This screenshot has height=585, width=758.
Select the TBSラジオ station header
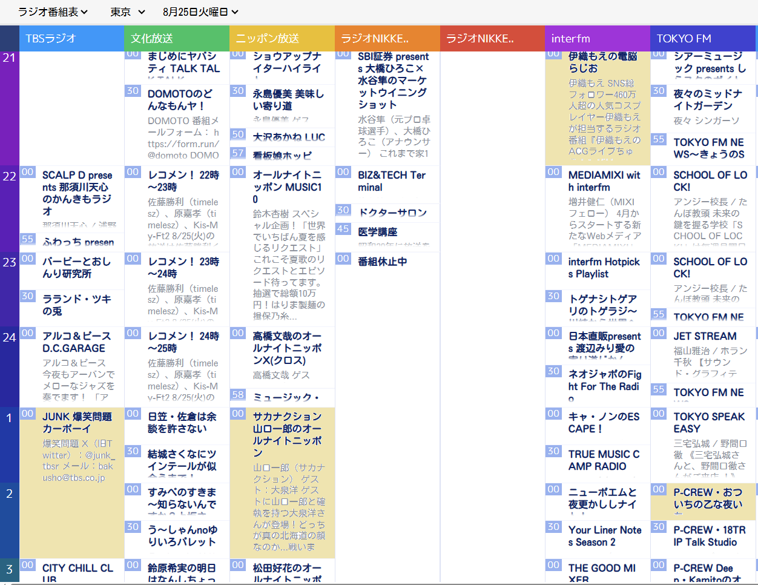71,39
